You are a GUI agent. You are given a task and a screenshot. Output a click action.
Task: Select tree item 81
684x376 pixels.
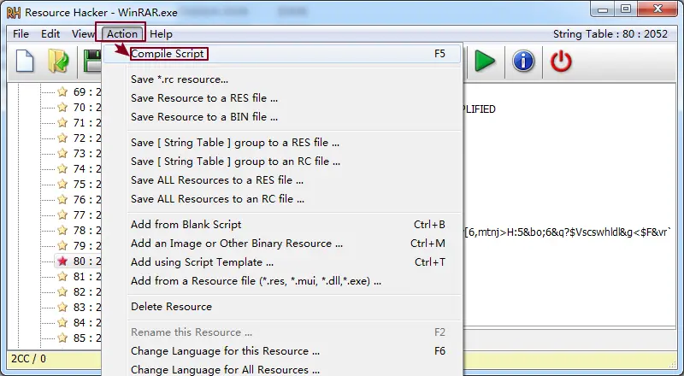click(86, 277)
